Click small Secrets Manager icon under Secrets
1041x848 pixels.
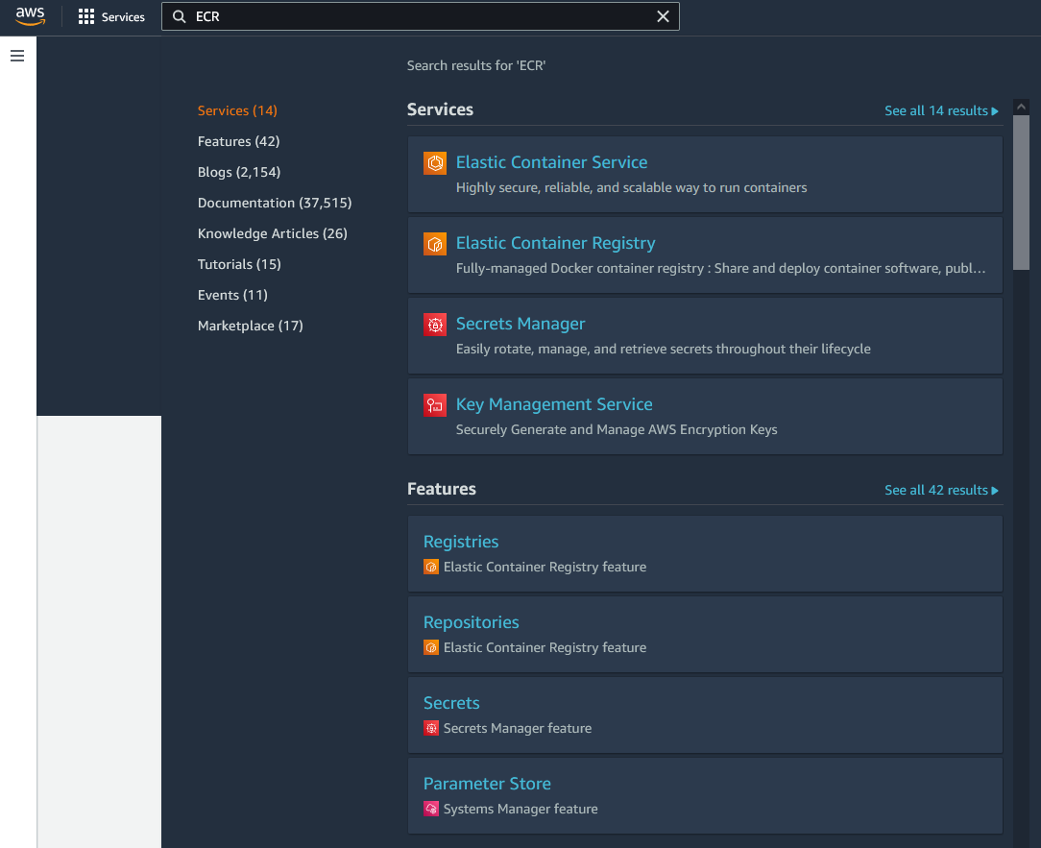[x=431, y=728]
